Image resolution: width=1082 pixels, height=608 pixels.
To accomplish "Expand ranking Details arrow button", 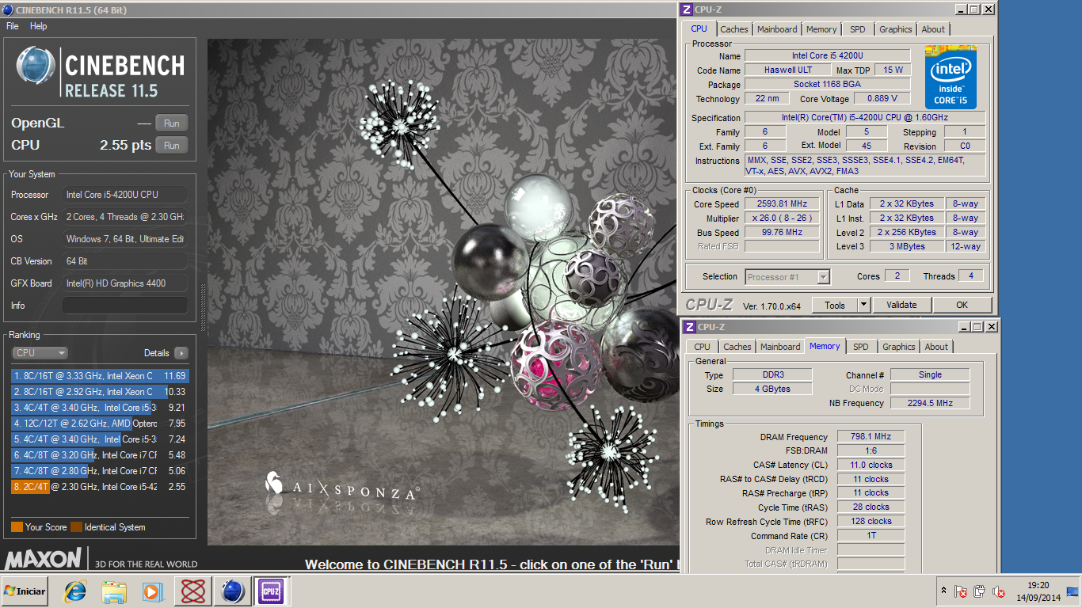I will click(x=181, y=353).
